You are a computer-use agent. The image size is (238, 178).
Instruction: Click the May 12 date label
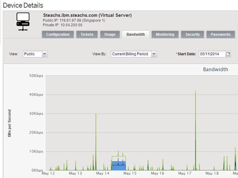(x=48, y=174)
